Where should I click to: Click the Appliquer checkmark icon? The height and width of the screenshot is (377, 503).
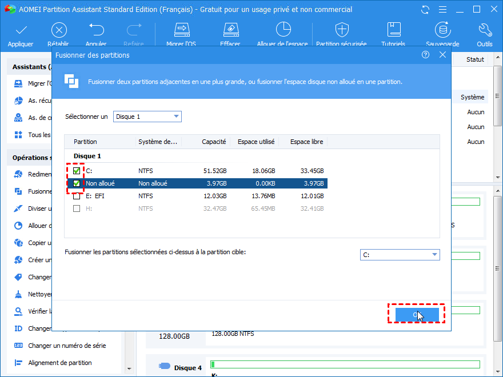pyautogui.click(x=21, y=30)
